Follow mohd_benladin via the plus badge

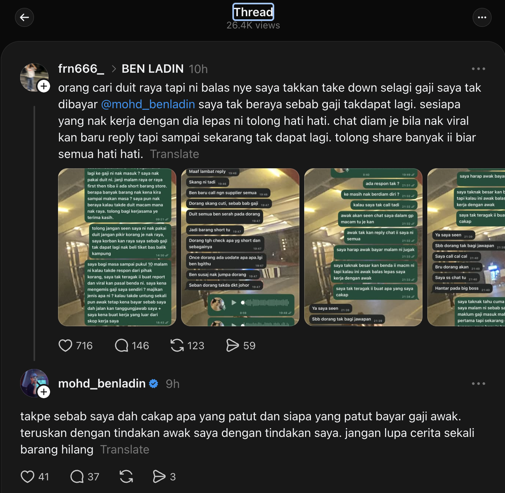click(x=44, y=392)
